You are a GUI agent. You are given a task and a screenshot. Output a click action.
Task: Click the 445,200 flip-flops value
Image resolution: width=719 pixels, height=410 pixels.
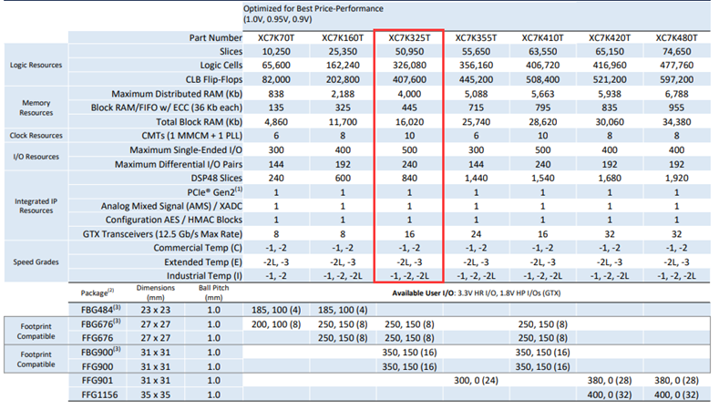point(476,79)
